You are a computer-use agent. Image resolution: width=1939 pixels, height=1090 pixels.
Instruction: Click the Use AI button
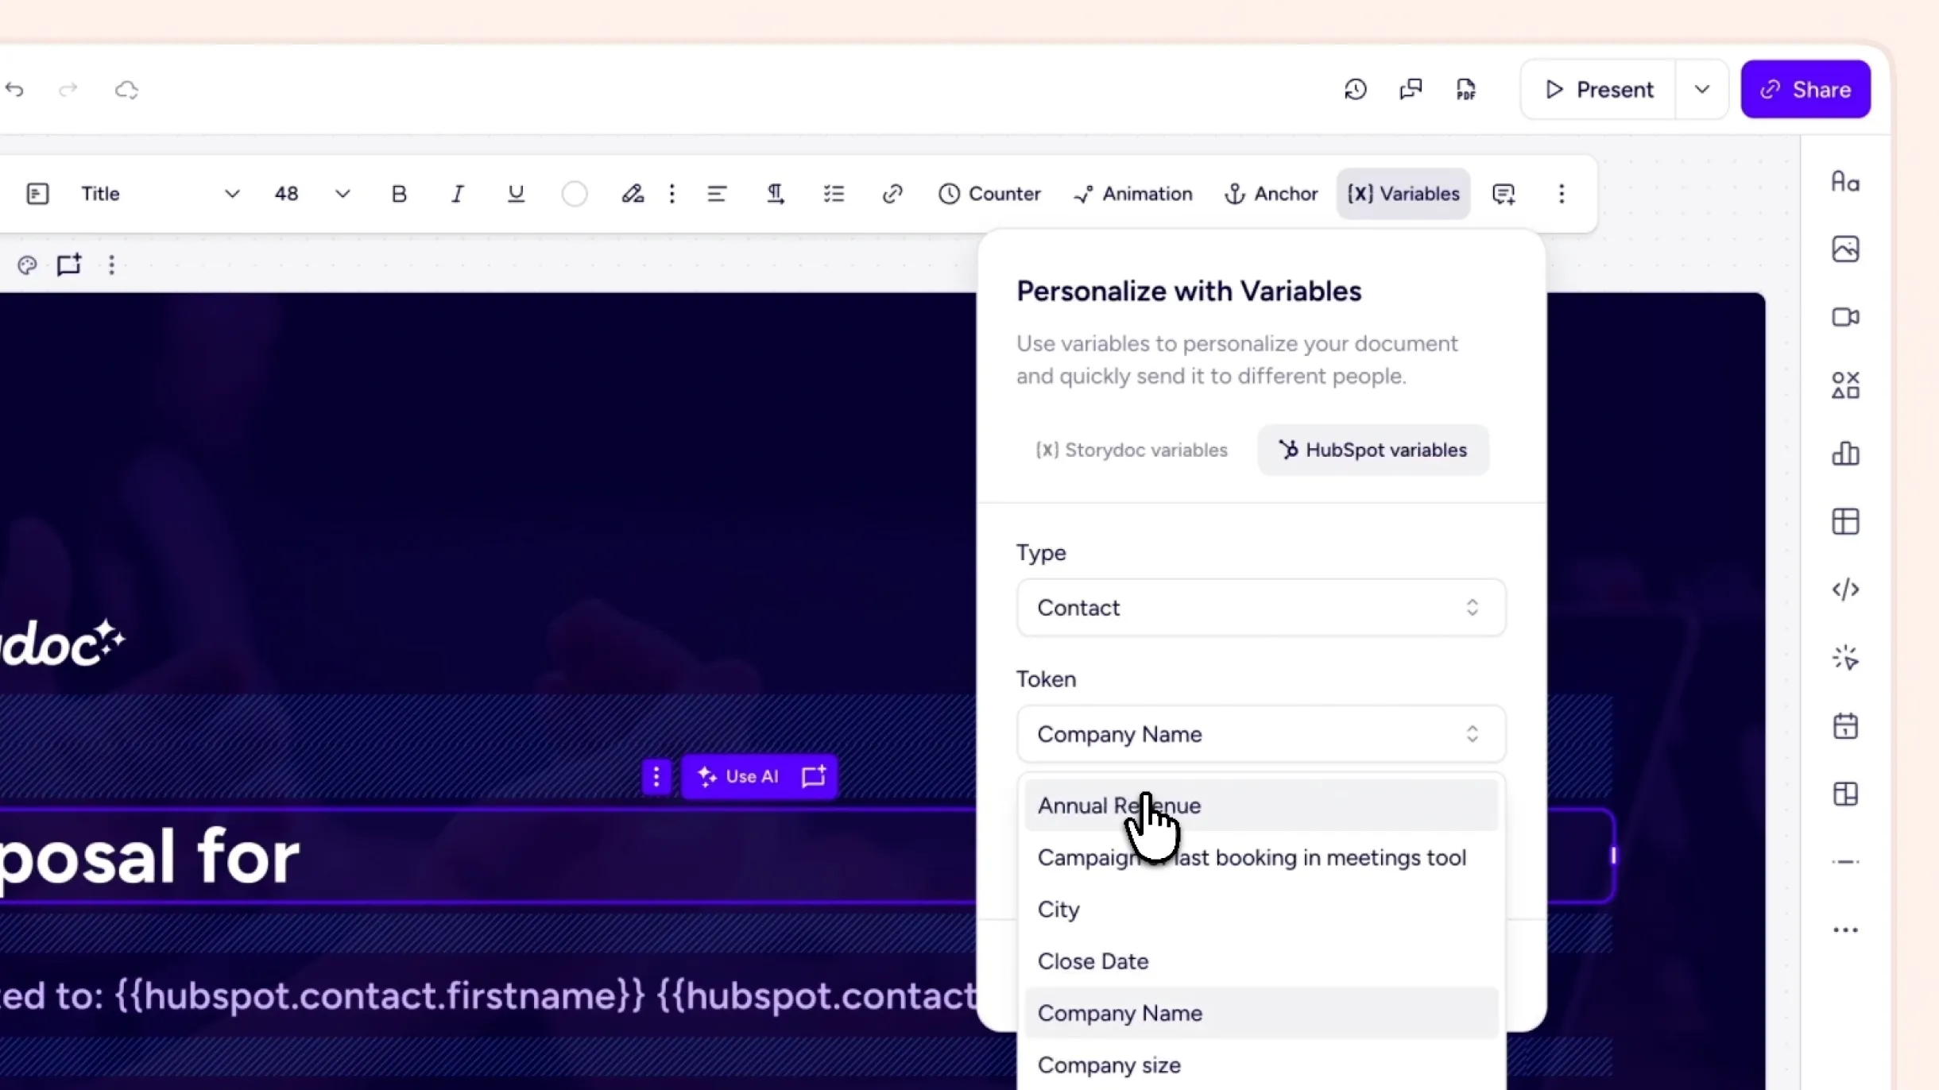click(738, 777)
